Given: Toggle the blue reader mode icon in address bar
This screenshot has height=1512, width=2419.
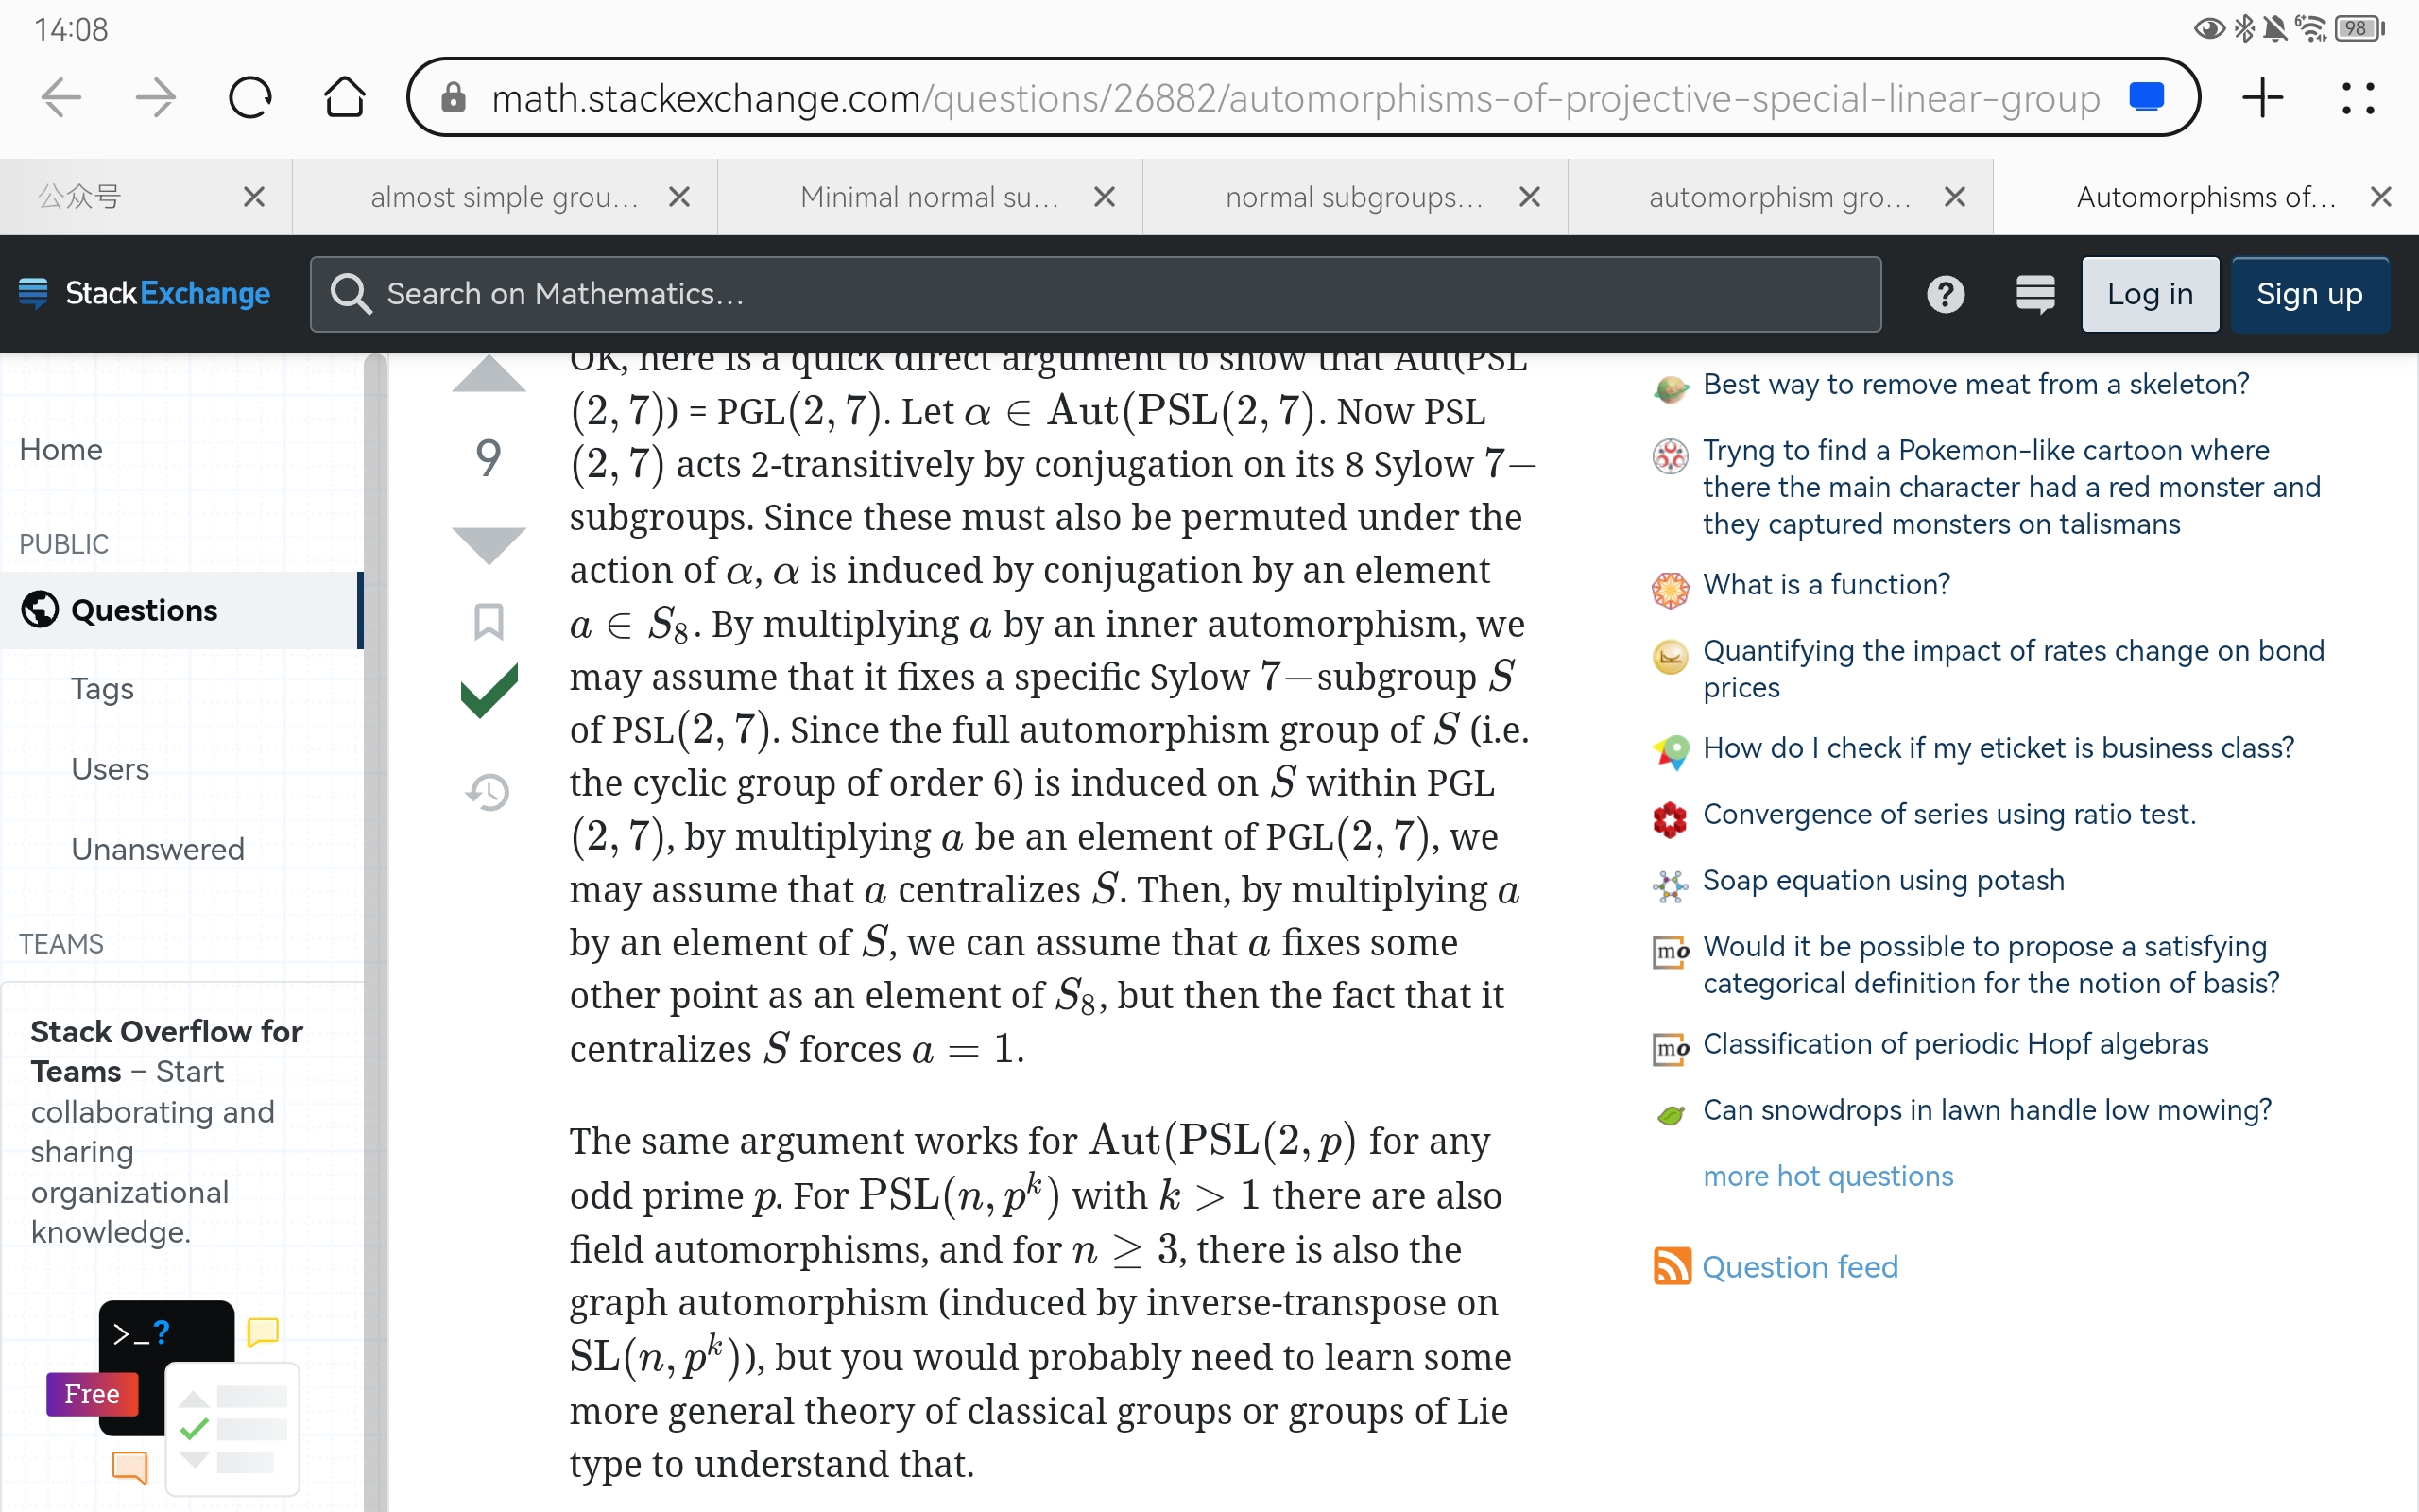Looking at the screenshot, I should point(2146,97).
